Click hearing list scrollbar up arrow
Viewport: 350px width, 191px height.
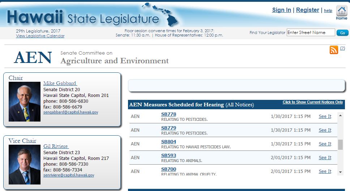point(340,115)
